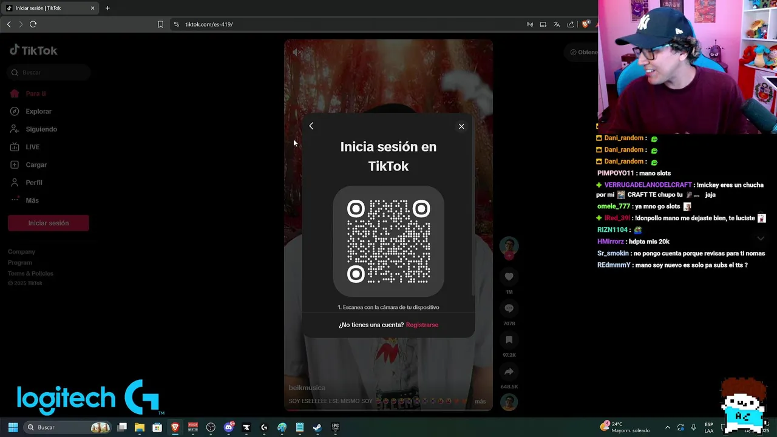Show hidden system tray icons
The height and width of the screenshot is (437, 777).
tap(667, 427)
